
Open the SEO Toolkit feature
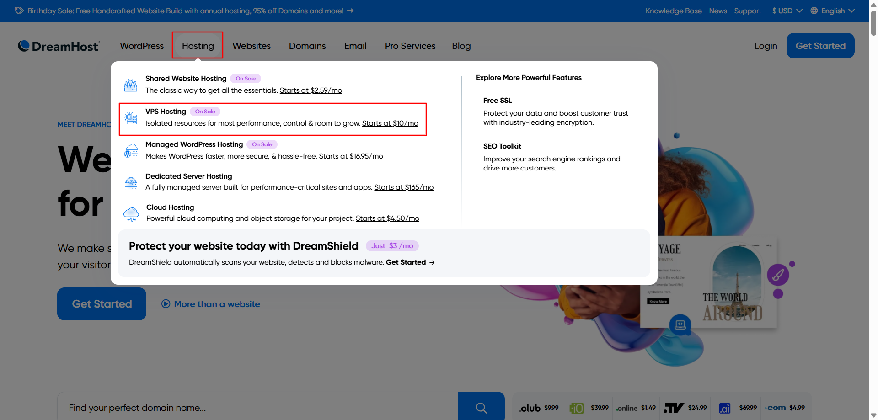[502, 146]
